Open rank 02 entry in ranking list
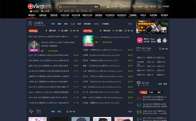Viewport: 196px width, 121px height. (x=152, y=105)
